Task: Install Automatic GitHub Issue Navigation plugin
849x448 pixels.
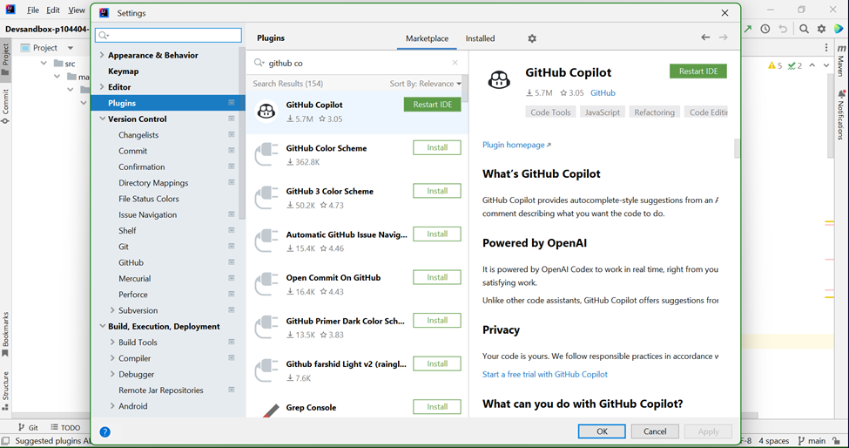Action: [436, 234]
